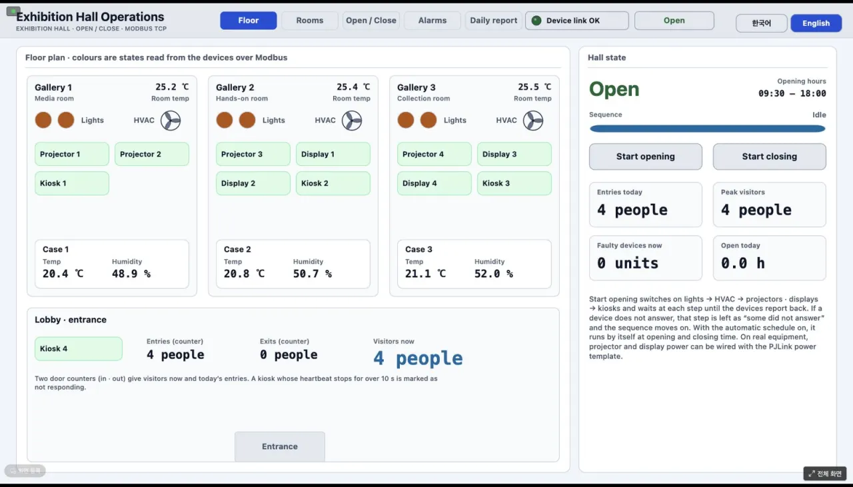The width and height of the screenshot is (853, 487).
Task: Open the Rooms tab
Action: pyautogui.click(x=310, y=21)
